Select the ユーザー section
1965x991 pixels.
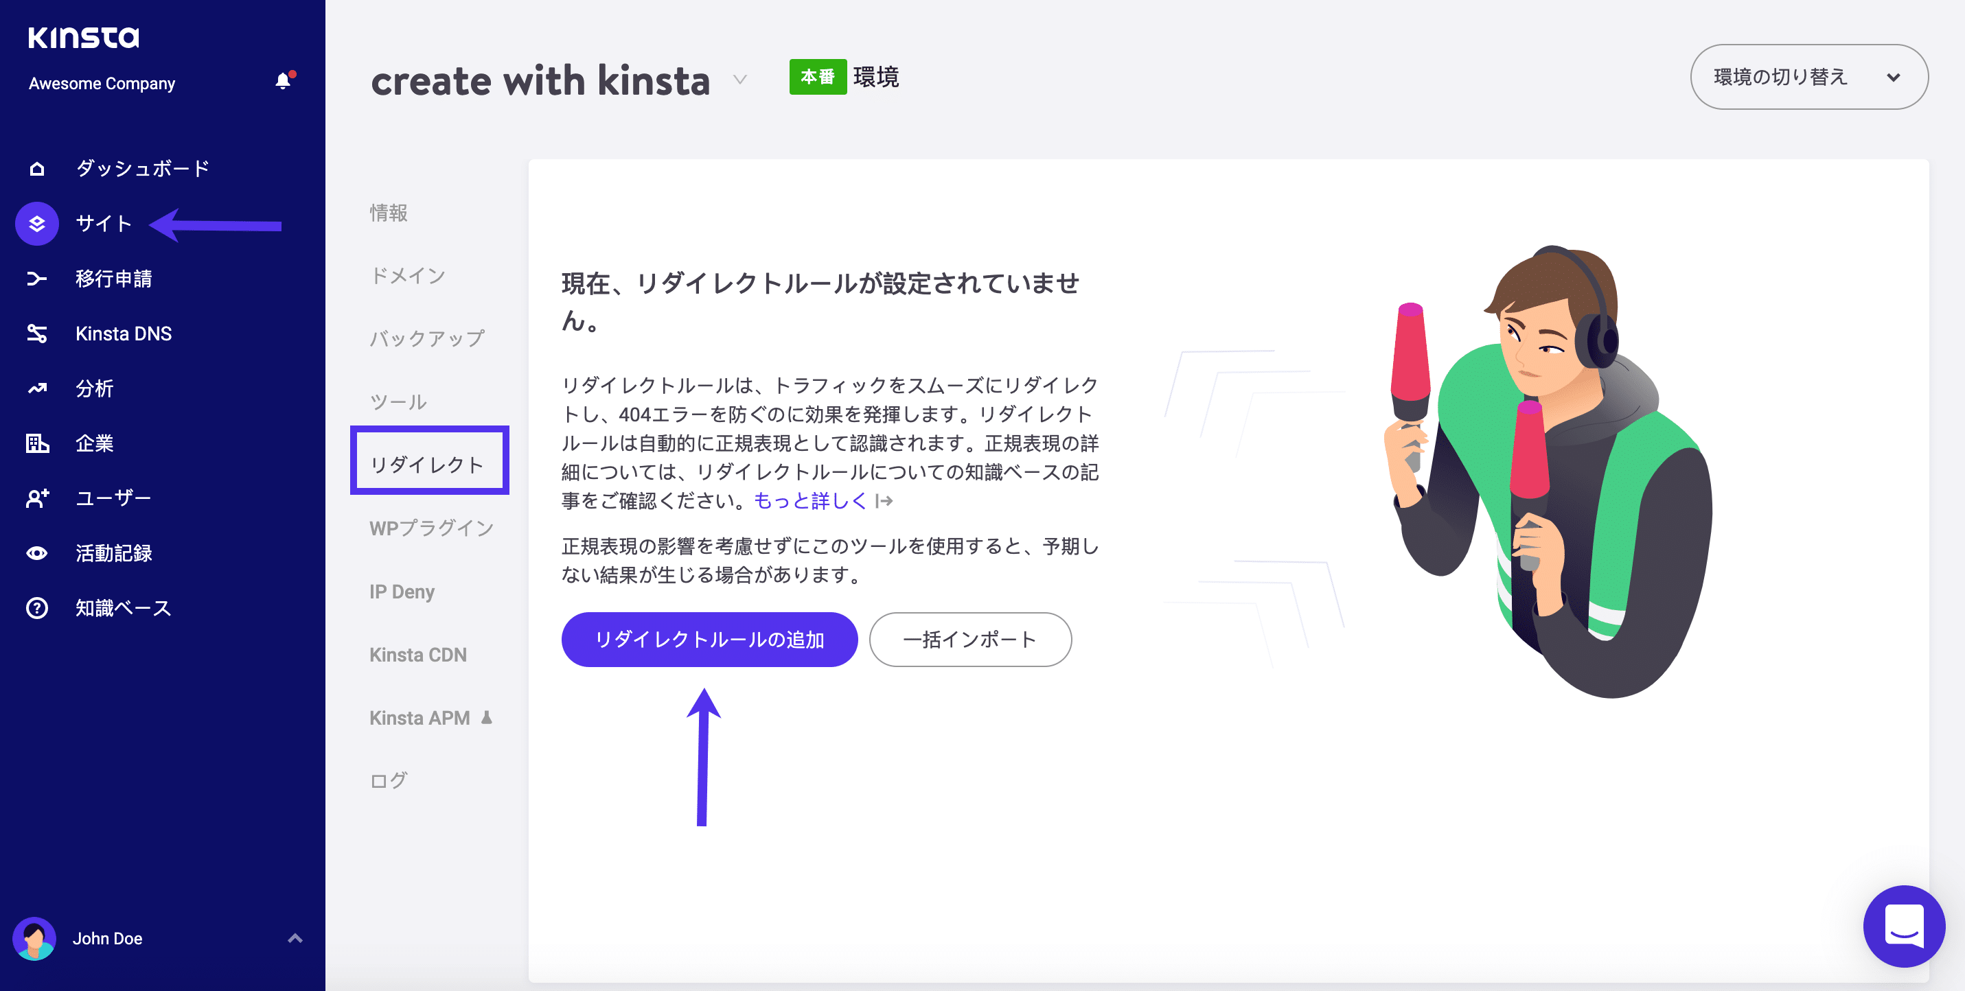(x=113, y=497)
